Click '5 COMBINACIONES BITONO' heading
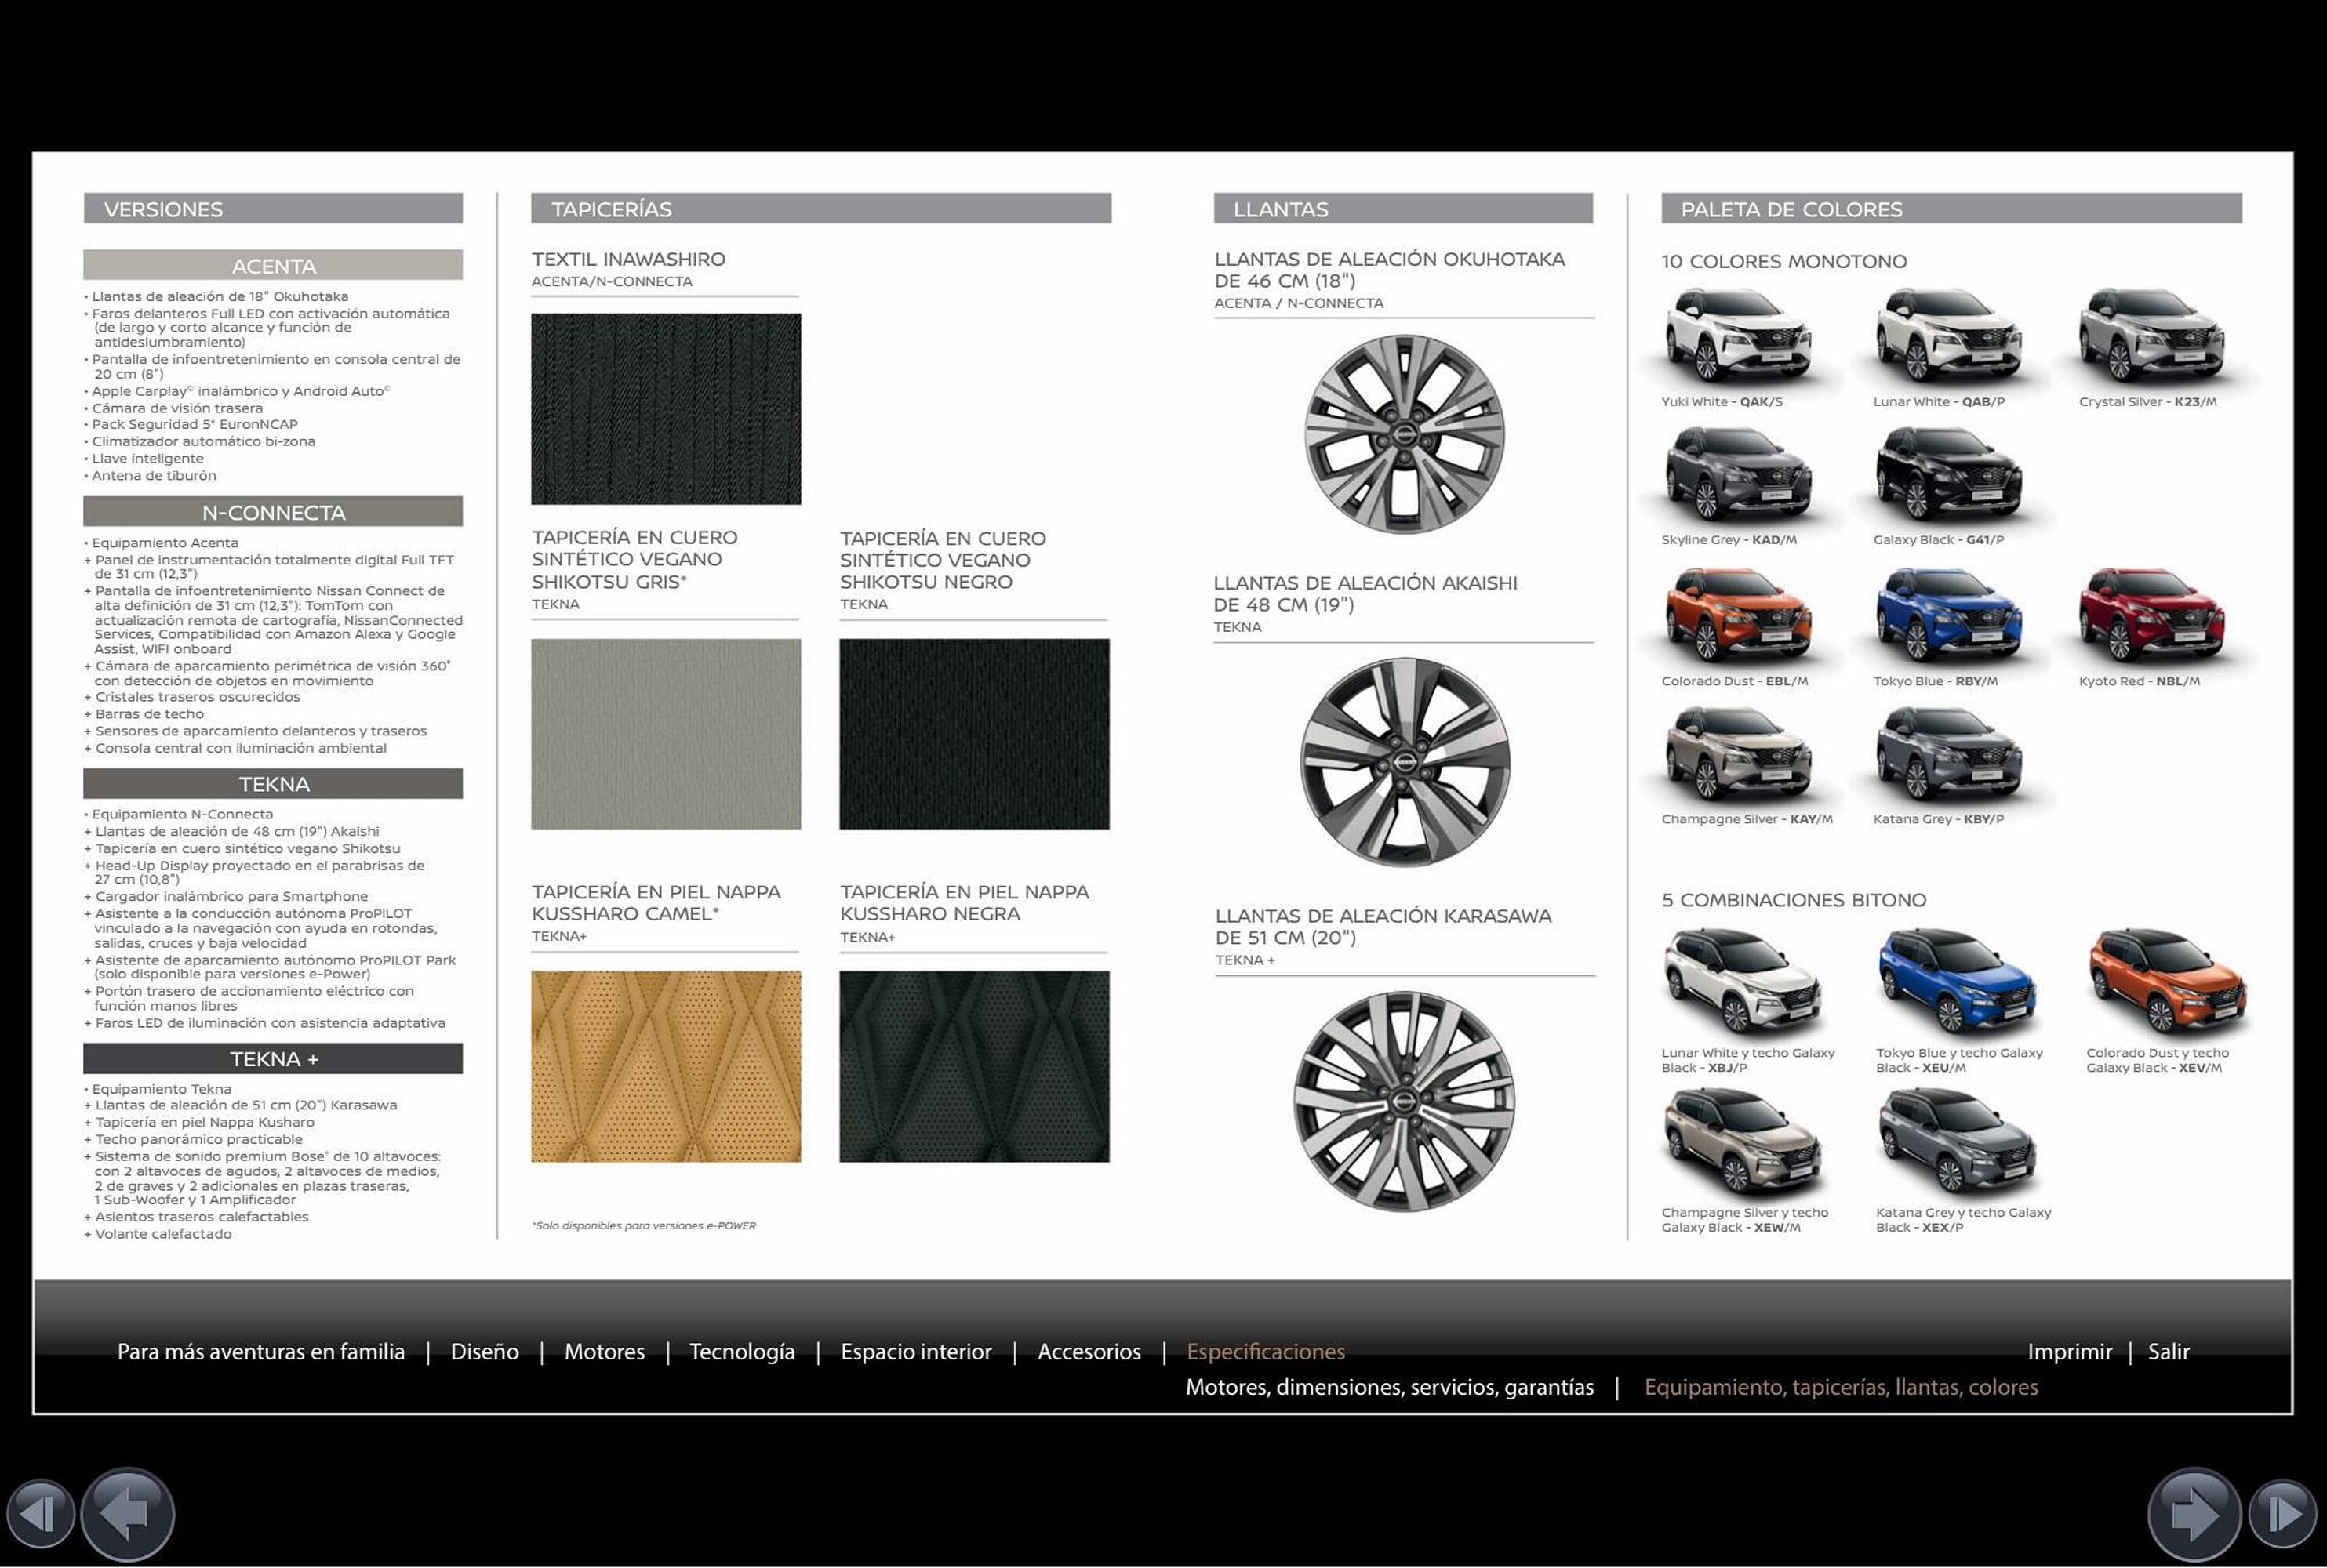This screenshot has height=1568, width=2327. click(1794, 900)
